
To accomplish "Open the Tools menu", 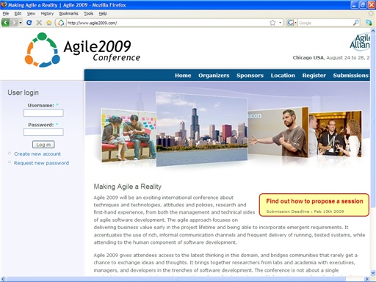I will pyautogui.click(x=89, y=13).
